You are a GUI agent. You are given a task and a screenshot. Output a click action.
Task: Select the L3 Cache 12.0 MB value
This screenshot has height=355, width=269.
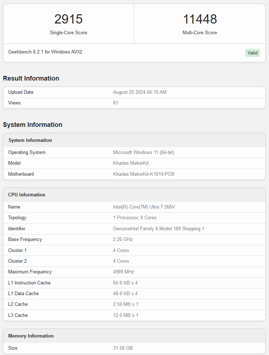tap(126, 315)
